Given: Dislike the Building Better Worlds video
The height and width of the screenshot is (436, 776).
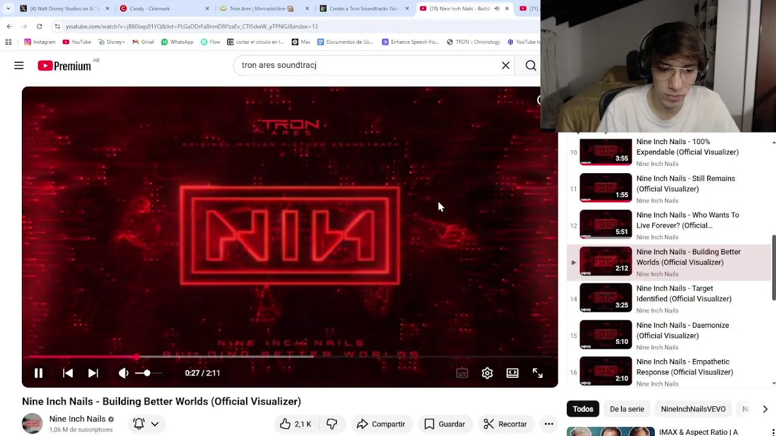Looking at the screenshot, I should pyautogui.click(x=332, y=424).
